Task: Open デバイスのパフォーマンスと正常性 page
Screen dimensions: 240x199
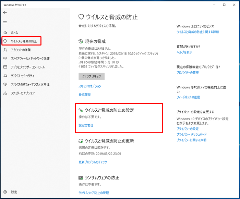Action: point(30,85)
